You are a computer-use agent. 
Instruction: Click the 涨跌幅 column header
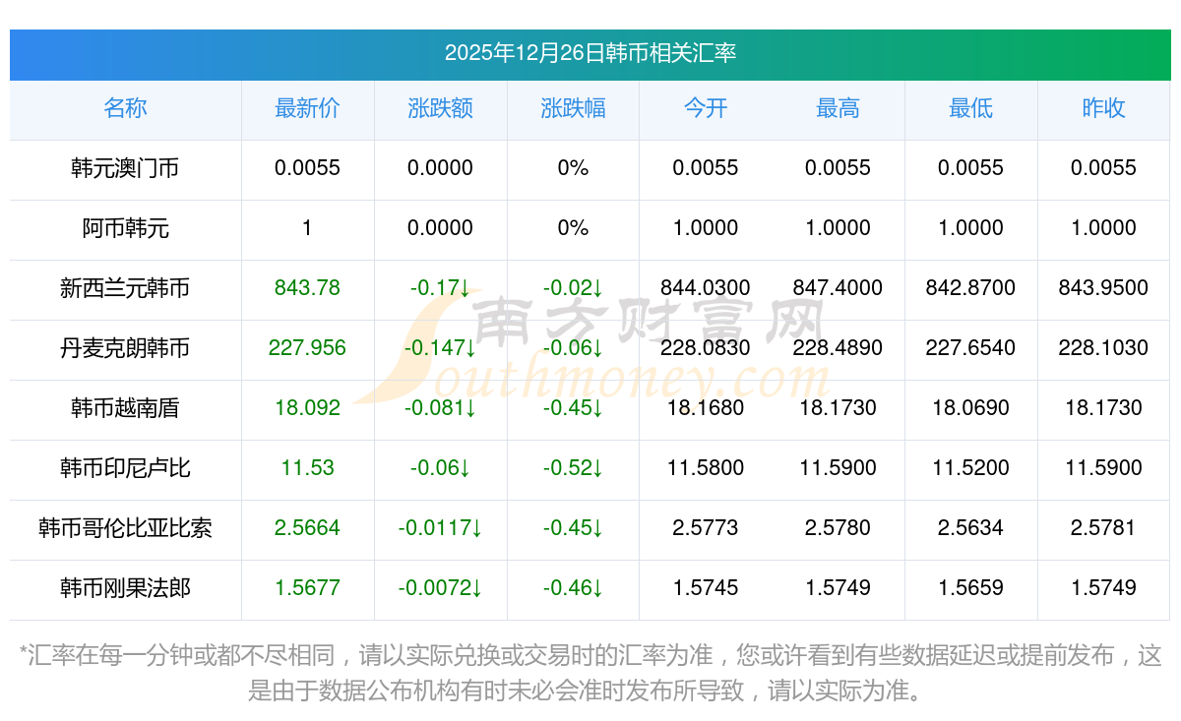573,108
